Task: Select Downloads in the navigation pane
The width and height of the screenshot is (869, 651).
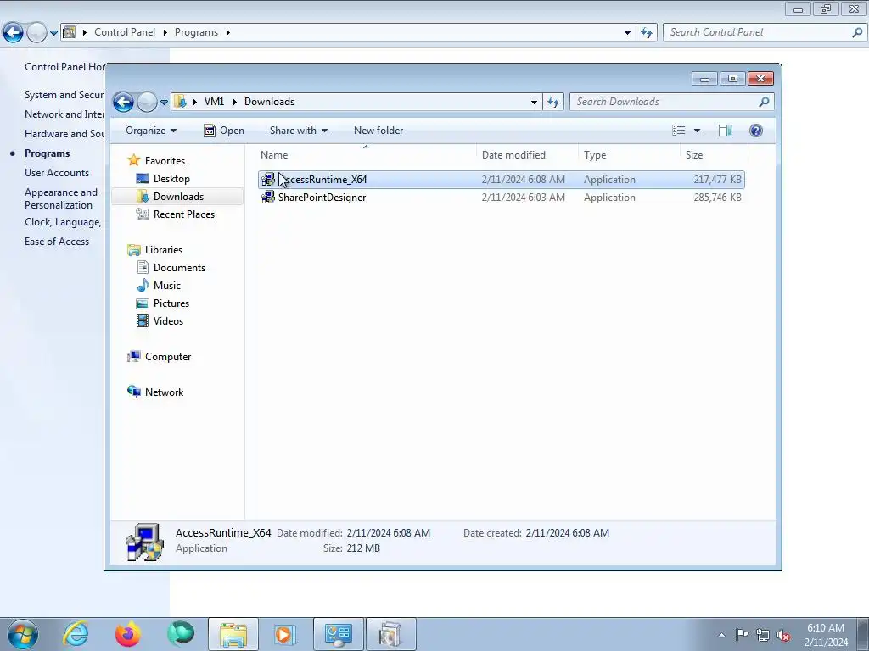Action: click(178, 197)
